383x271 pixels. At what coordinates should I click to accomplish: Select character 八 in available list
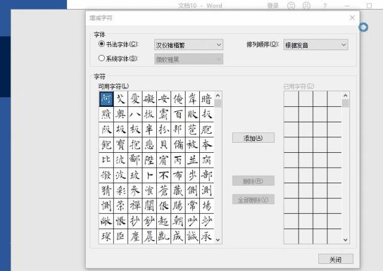[x=135, y=114]
